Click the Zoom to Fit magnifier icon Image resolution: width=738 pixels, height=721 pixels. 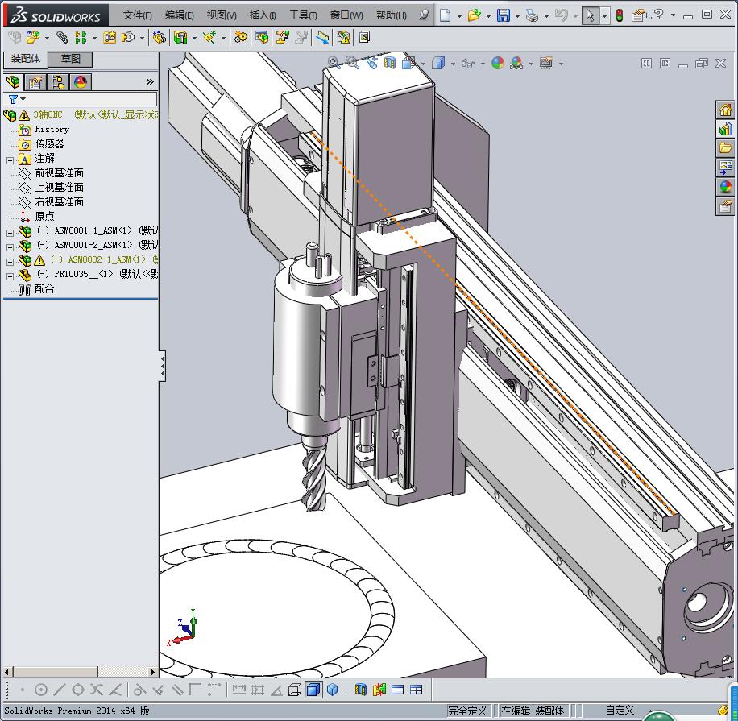tap(334, 63)
